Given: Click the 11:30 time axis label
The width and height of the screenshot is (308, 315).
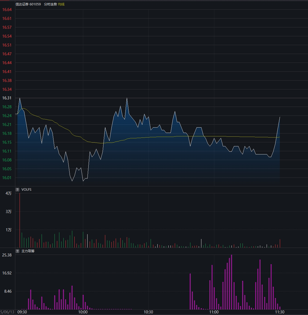Looking at the screenshot, I should click(280, 312).
